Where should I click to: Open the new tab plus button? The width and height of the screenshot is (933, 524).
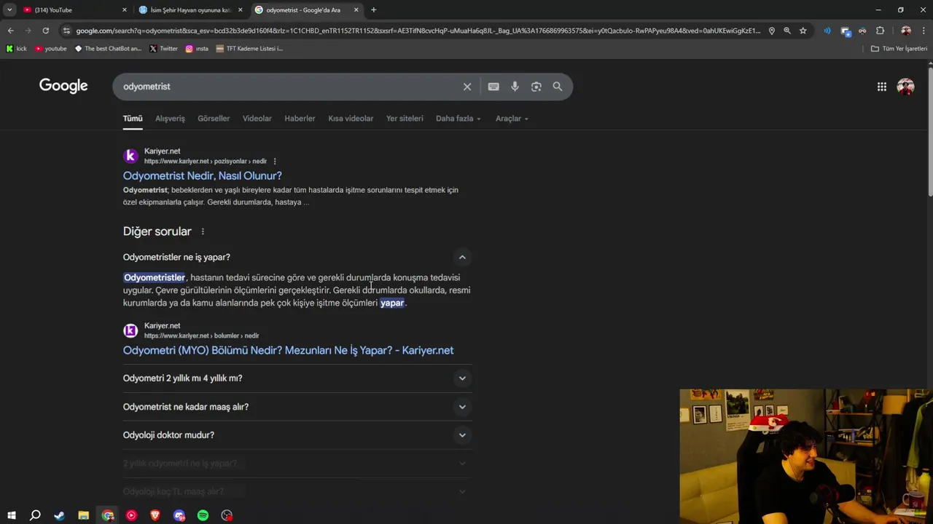click(373, 9)
